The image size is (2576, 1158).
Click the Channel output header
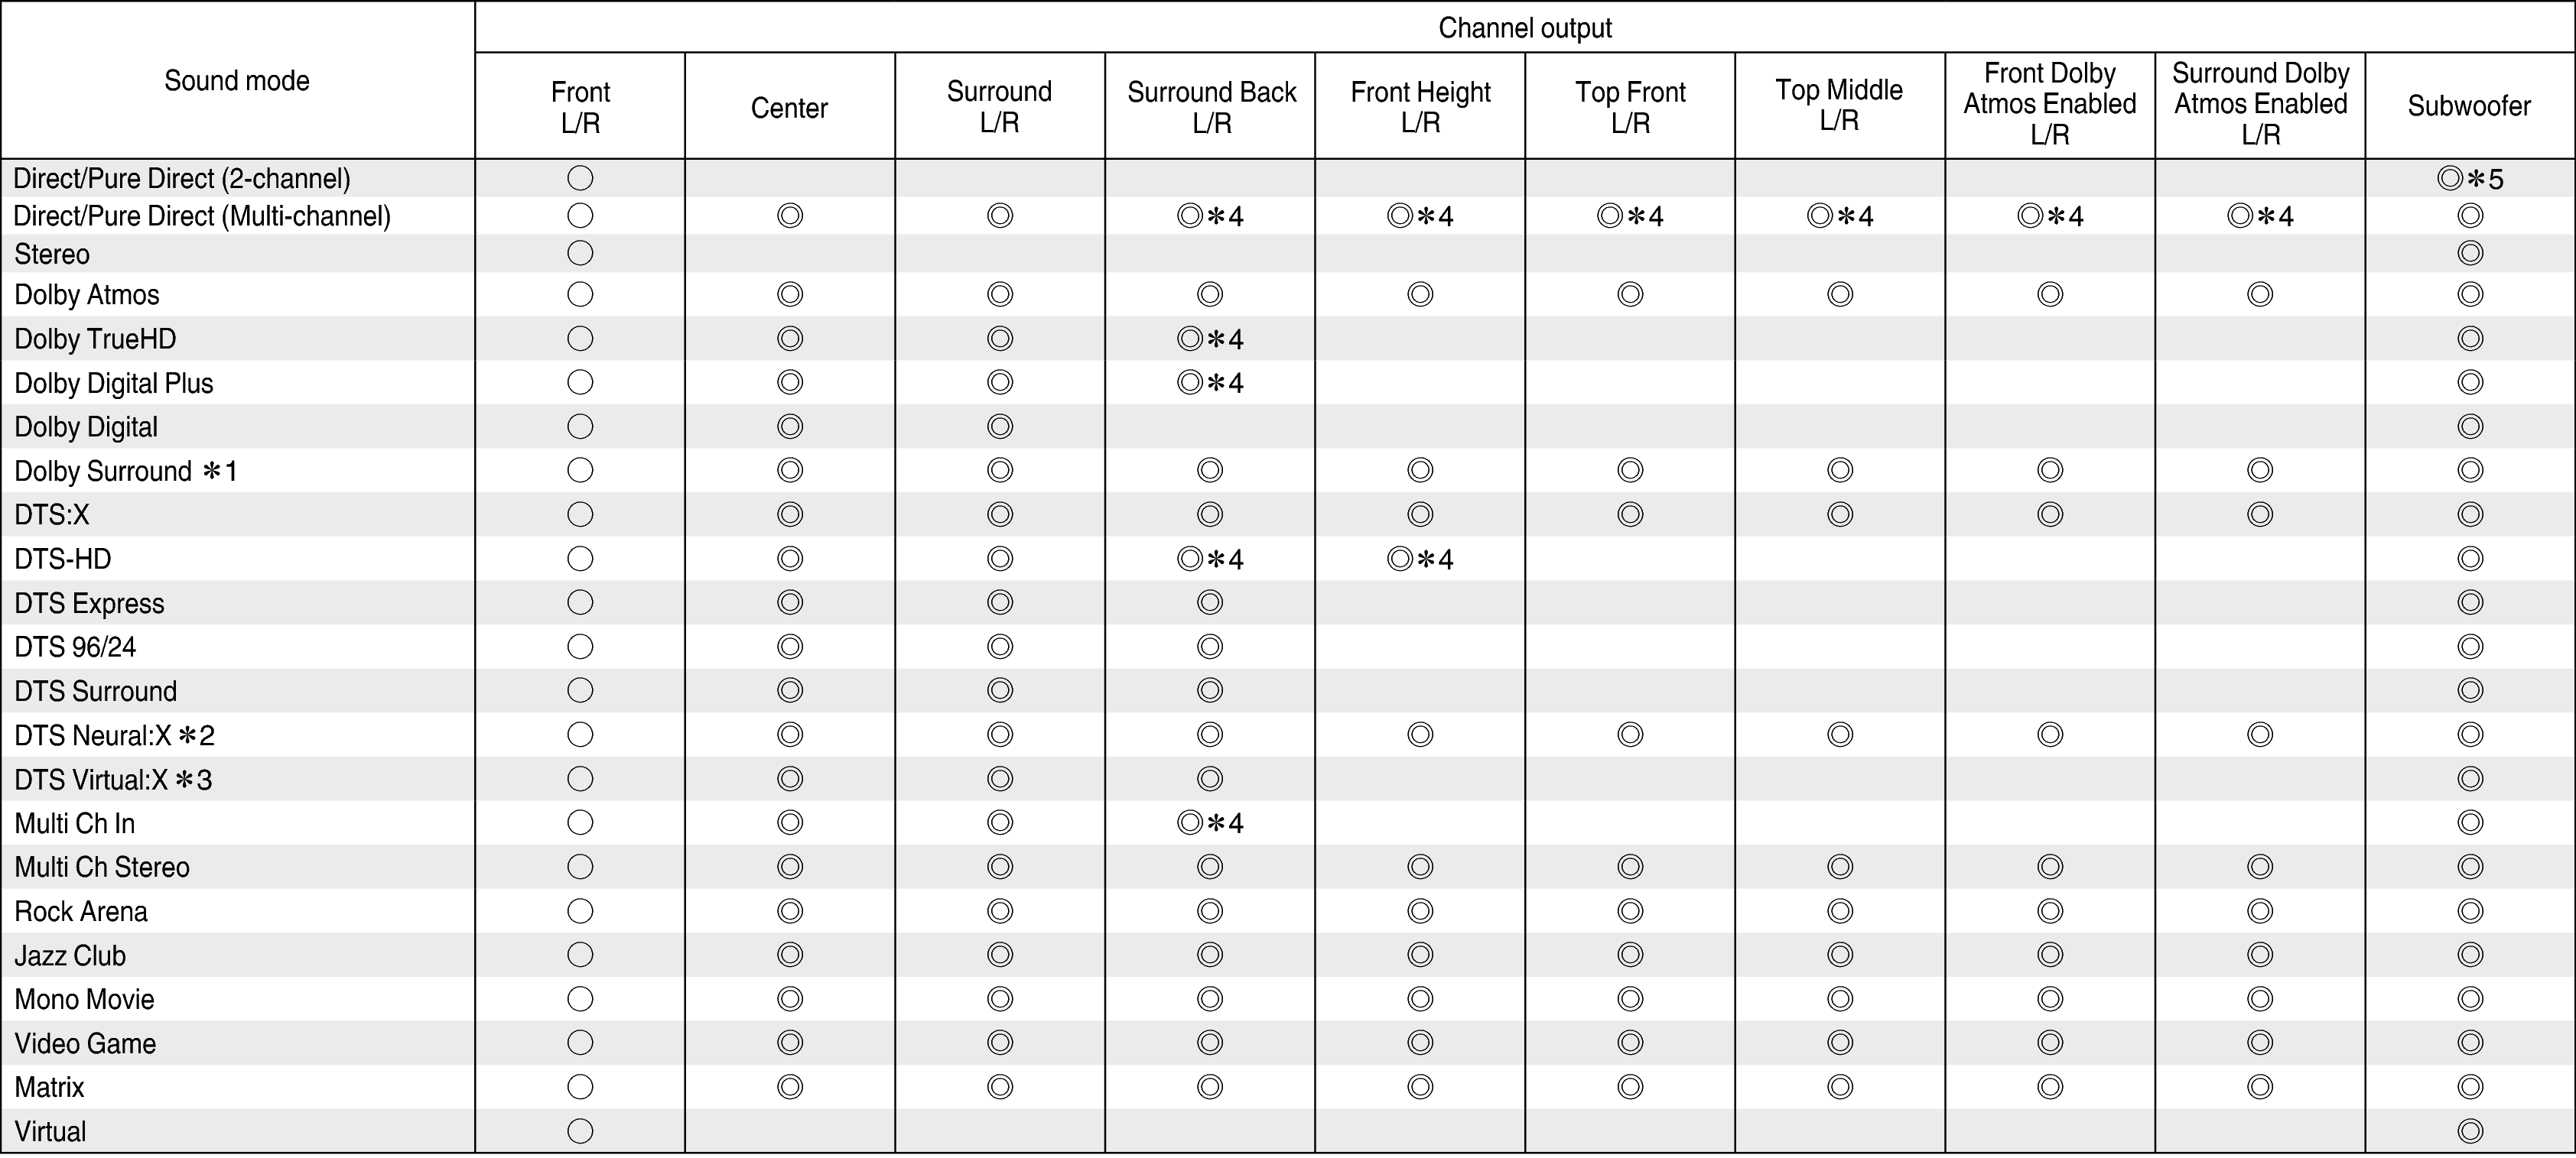(x=1525, y=28)
